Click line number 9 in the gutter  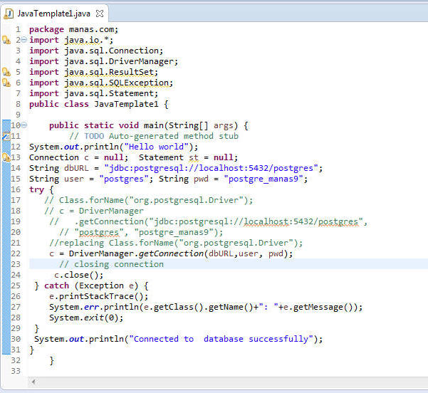18,115
